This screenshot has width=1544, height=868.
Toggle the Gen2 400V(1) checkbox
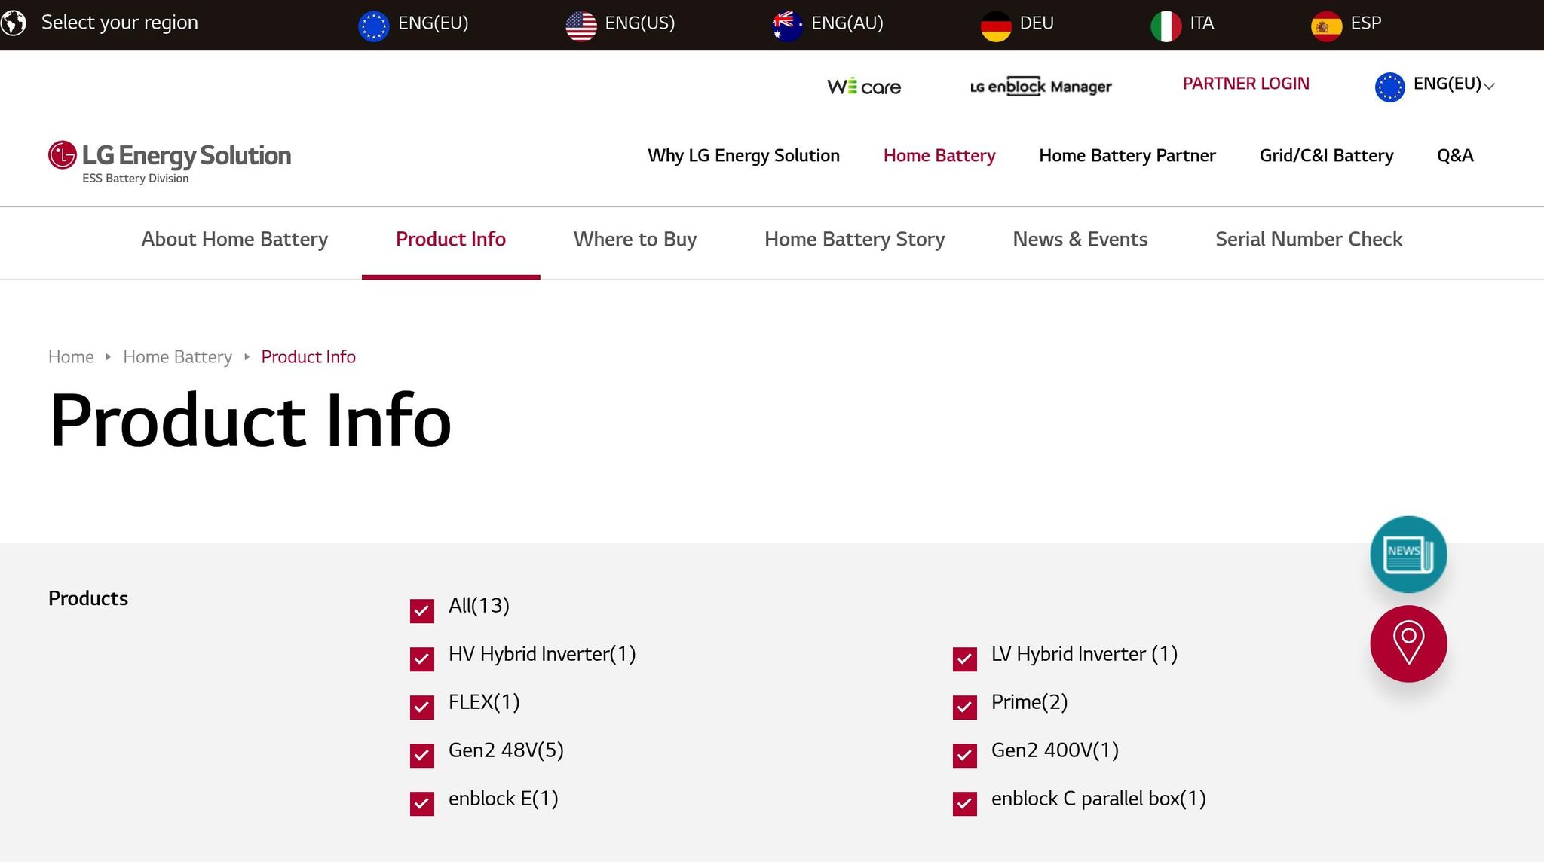965,755
